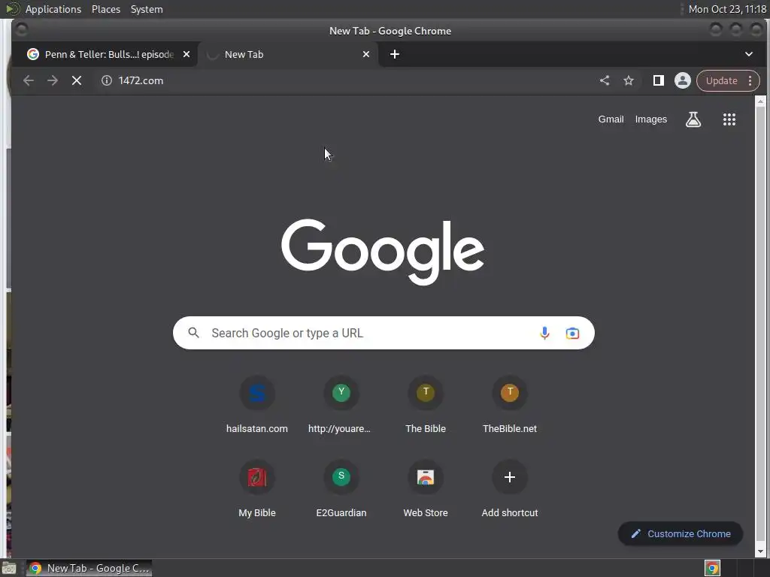Viewport: 770px width, 577px height.
Task: Search by image with Lens camera
Action: (x=572, y=333)
